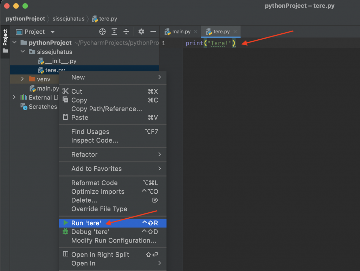360x271 pixels.
Task: Click the green zoom window button
Action: pos(25,6)
